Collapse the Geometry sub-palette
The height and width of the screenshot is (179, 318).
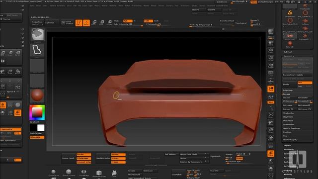coord(289,56)
